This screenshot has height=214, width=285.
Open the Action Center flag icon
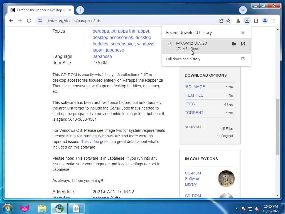[x=243, y=209]
